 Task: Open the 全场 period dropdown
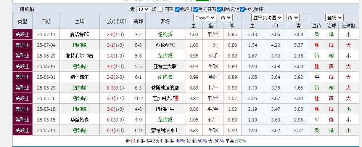click(x=335, y=18)
